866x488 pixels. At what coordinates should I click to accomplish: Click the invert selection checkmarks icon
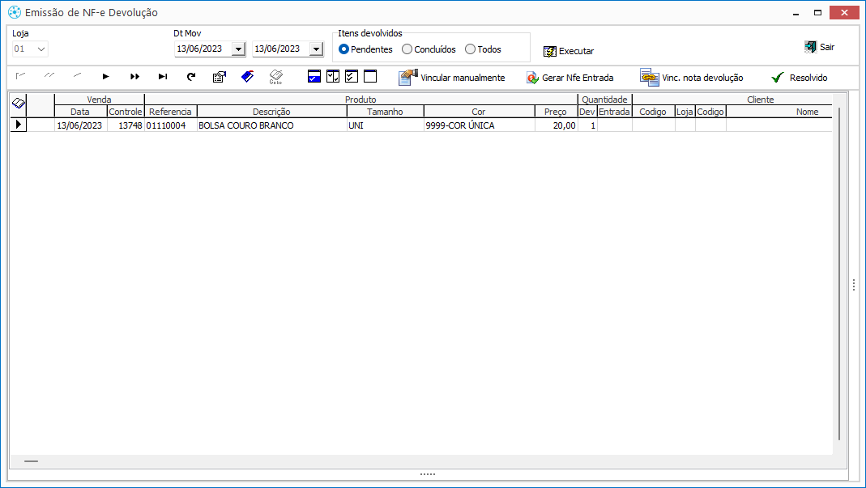(x=333, y=76)
